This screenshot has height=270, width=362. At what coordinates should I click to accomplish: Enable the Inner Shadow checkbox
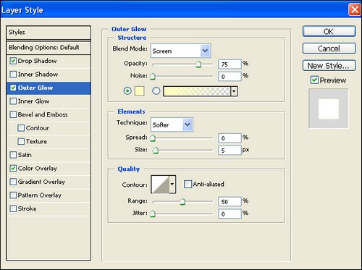(13, 74)
